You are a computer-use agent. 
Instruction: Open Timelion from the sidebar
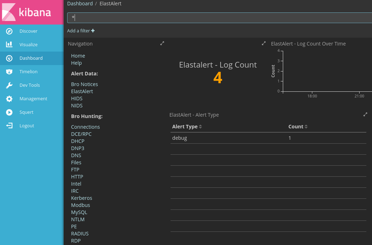32,72
